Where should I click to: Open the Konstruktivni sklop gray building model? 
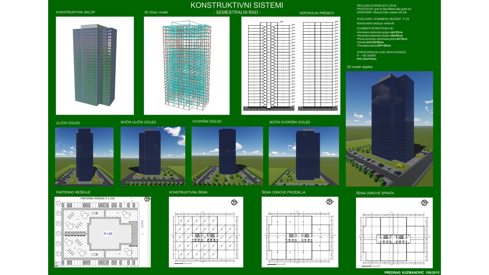point(94,65)
